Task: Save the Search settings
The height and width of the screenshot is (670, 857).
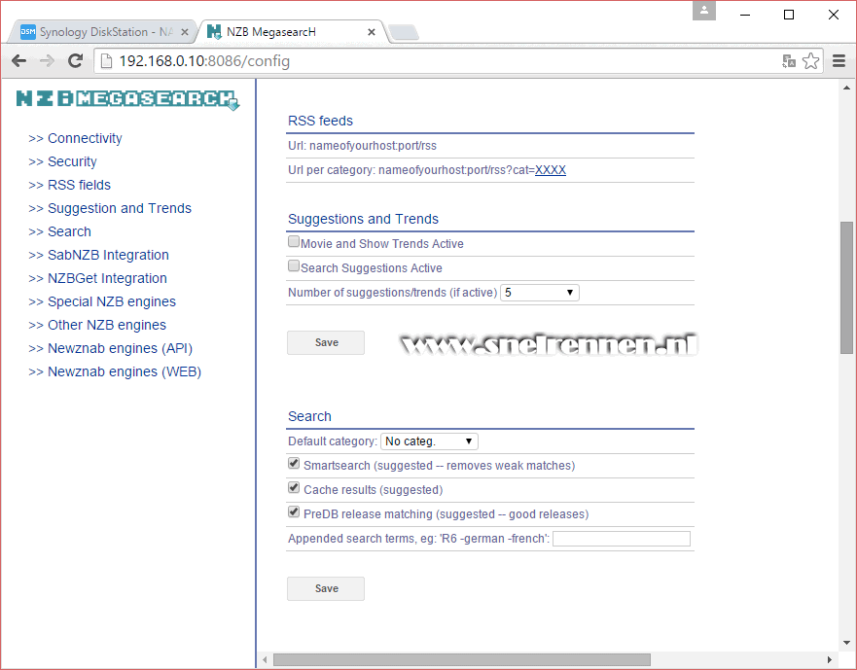Action: click(x=326, y=588)
